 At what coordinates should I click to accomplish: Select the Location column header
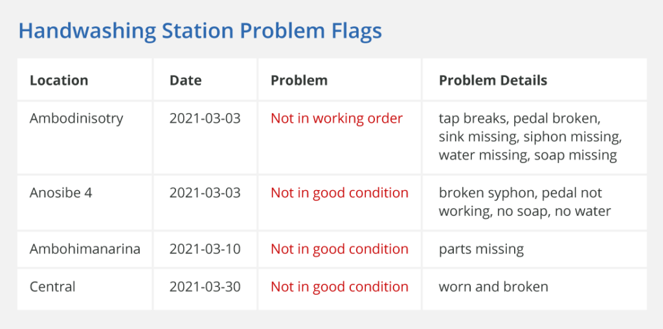pos(59,80)
